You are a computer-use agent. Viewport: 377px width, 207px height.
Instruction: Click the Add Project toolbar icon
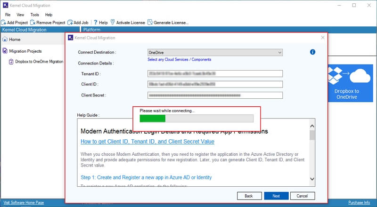tap(4, 23)
